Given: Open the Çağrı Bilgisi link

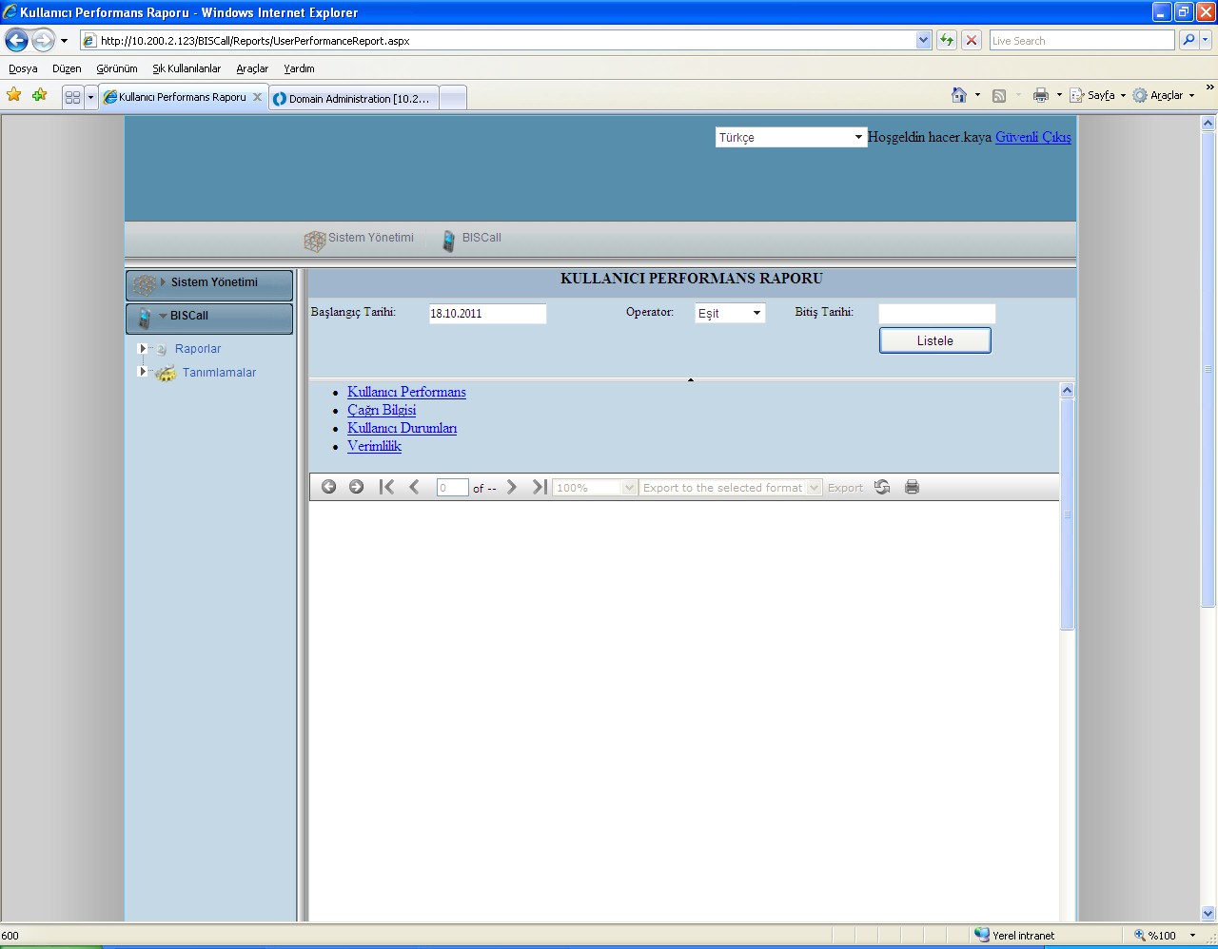Looking at the screenshot, I should [x=382, y=410].
